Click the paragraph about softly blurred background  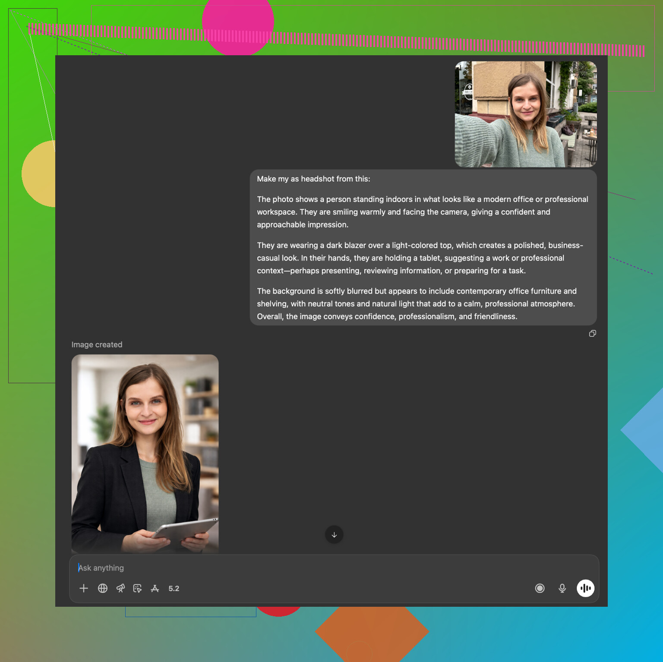click(x=417, y=303)
